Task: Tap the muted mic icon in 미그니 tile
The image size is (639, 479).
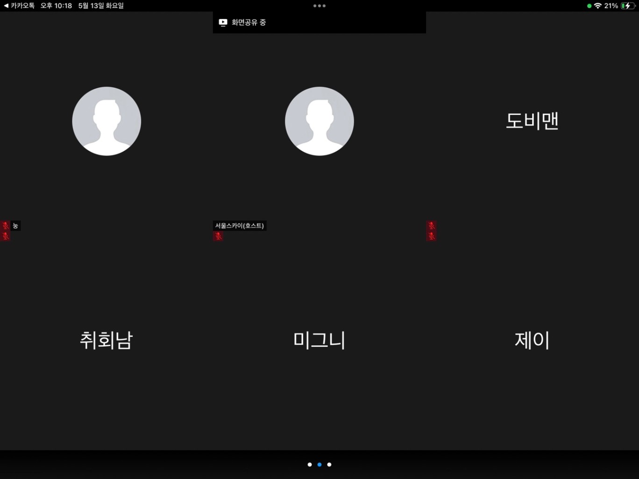Action: [x=218, y=236]
